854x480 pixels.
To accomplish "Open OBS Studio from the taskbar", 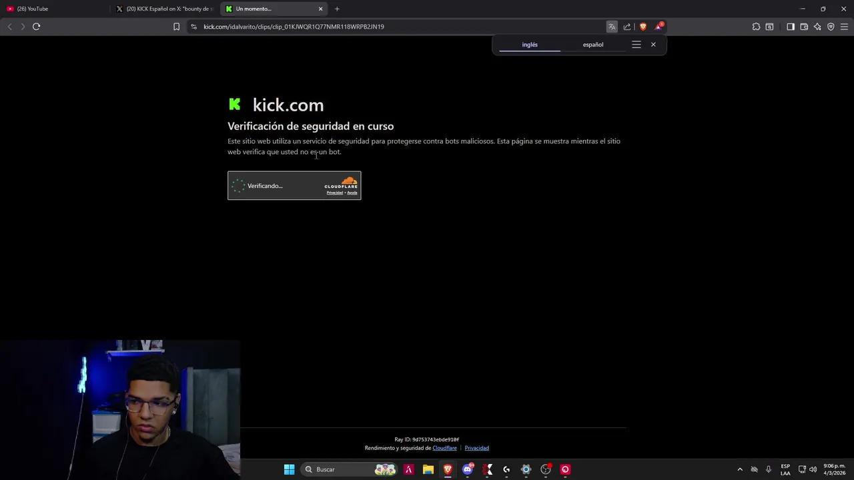I will 546,469.
